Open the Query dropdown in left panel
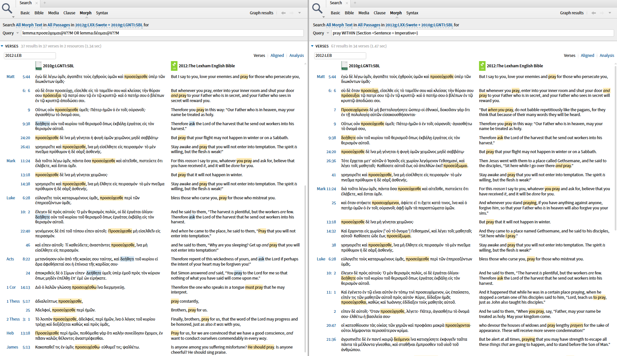 pyautogui.click(x=18, y=33)
